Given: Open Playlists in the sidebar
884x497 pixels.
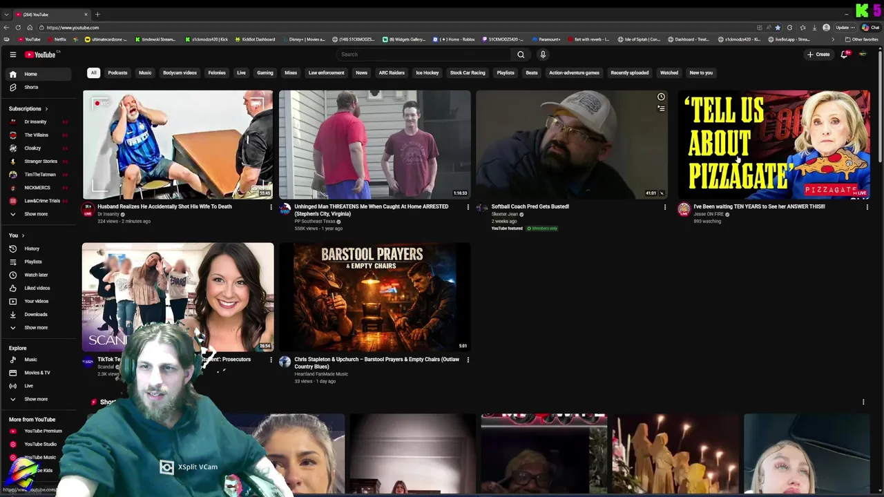Looking at the screenshot, I should [x=39, y=262].
